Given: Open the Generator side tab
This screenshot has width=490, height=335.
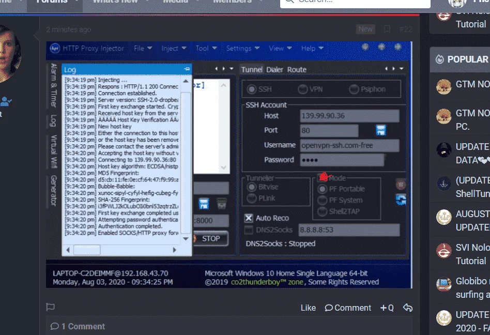Looking at the screenshot, I should coord(54,191).
